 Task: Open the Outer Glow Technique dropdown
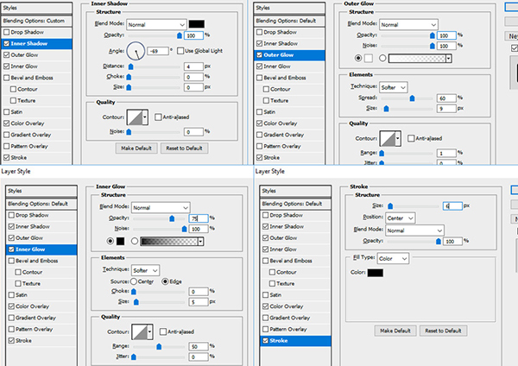point(393,87)
